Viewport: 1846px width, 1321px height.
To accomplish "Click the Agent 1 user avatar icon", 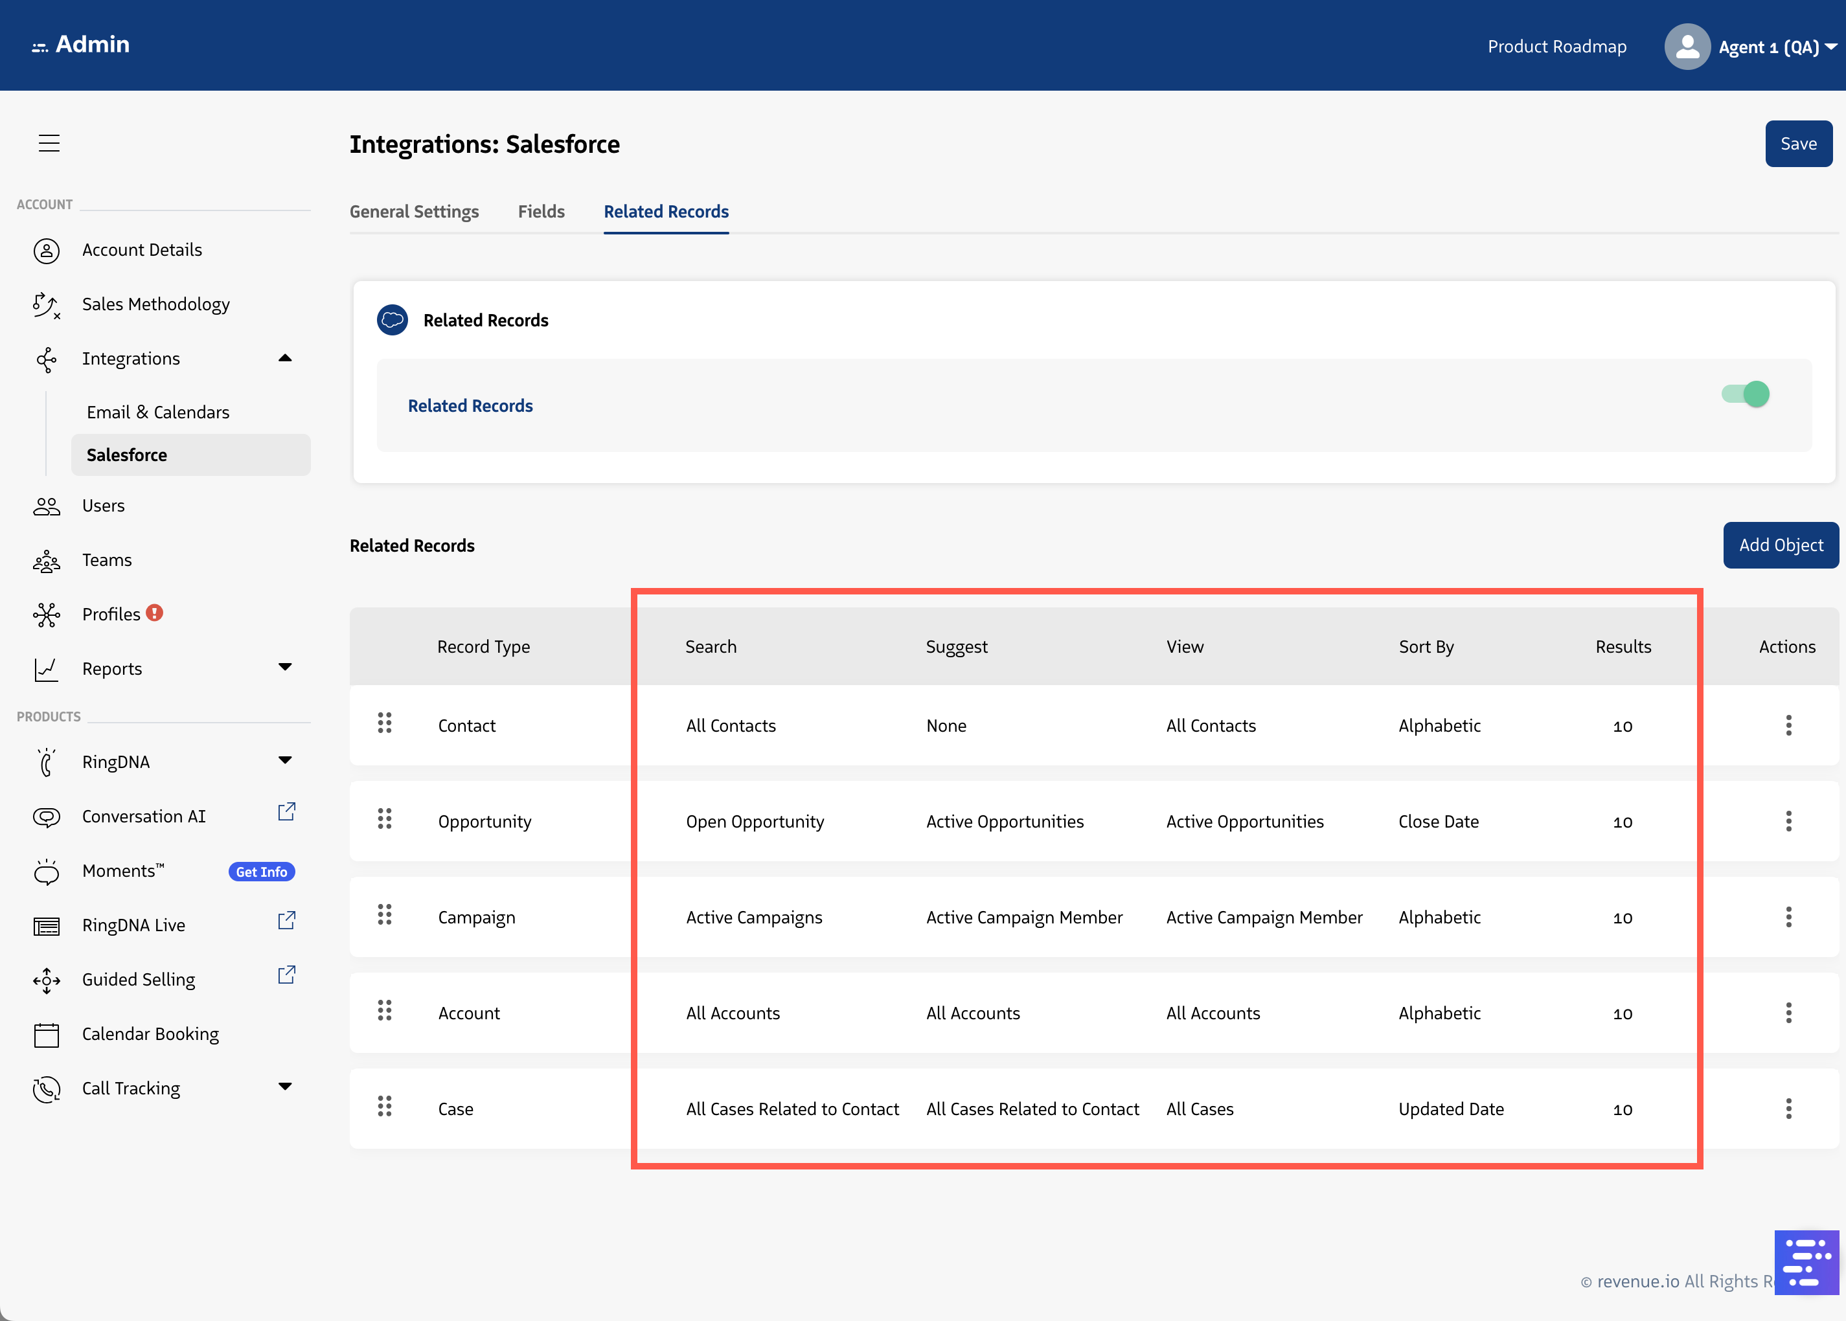I will [1687, 47].
